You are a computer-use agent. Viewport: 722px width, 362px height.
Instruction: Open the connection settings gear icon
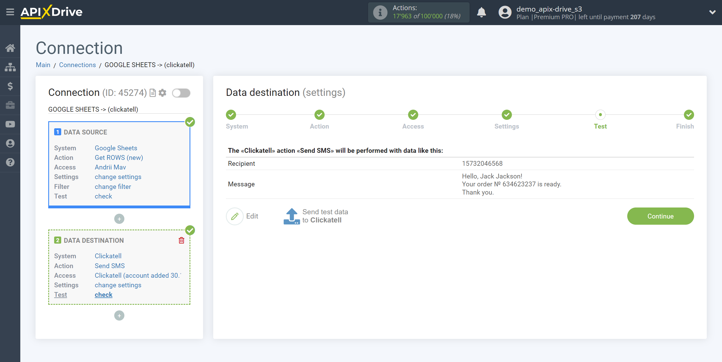(x=162, y=93)
